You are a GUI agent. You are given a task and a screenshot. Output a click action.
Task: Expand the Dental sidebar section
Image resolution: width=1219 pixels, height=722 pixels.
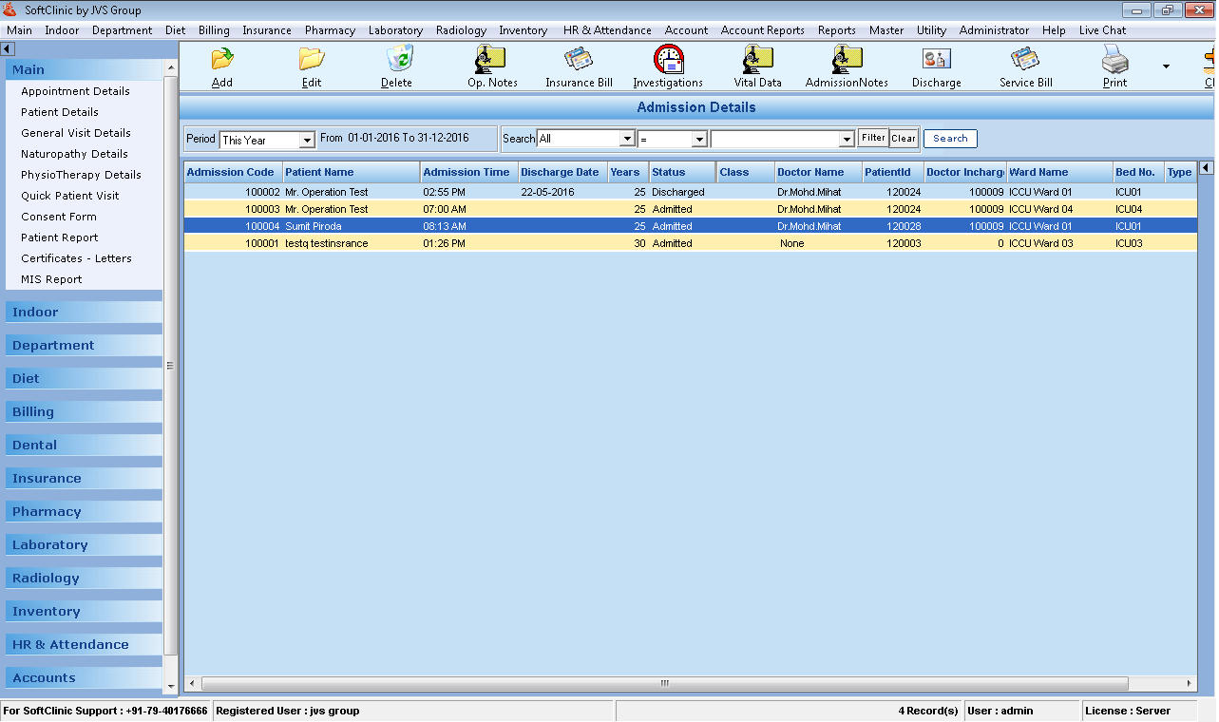point(84,445)
